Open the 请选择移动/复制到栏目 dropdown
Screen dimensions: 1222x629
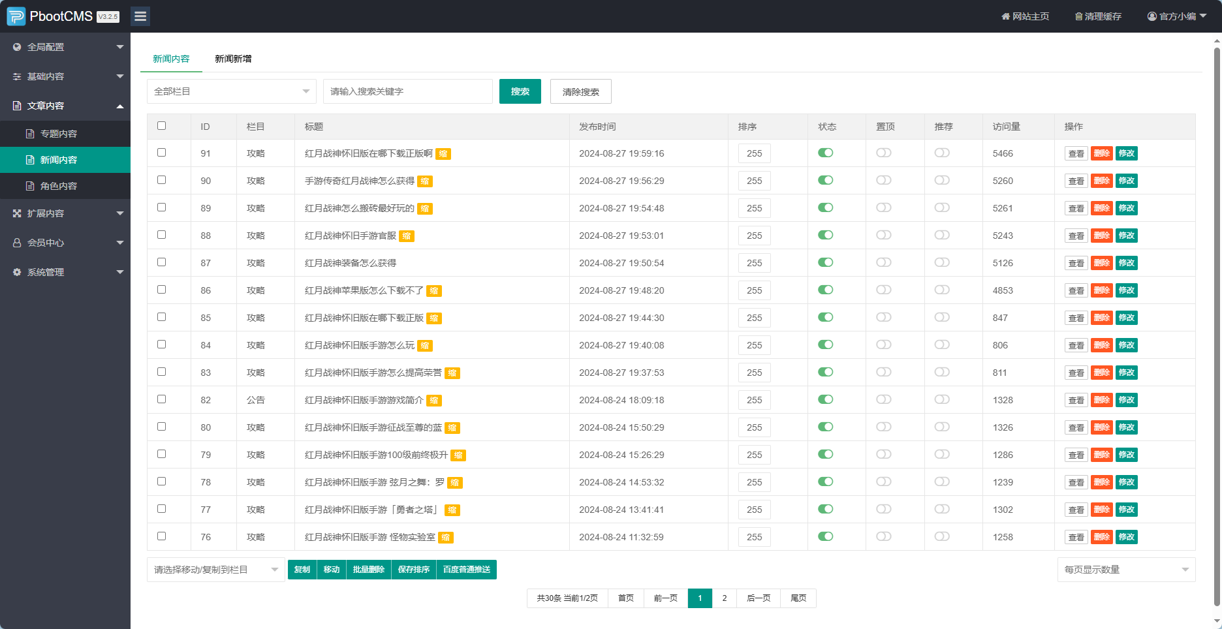tap(216, 570)
